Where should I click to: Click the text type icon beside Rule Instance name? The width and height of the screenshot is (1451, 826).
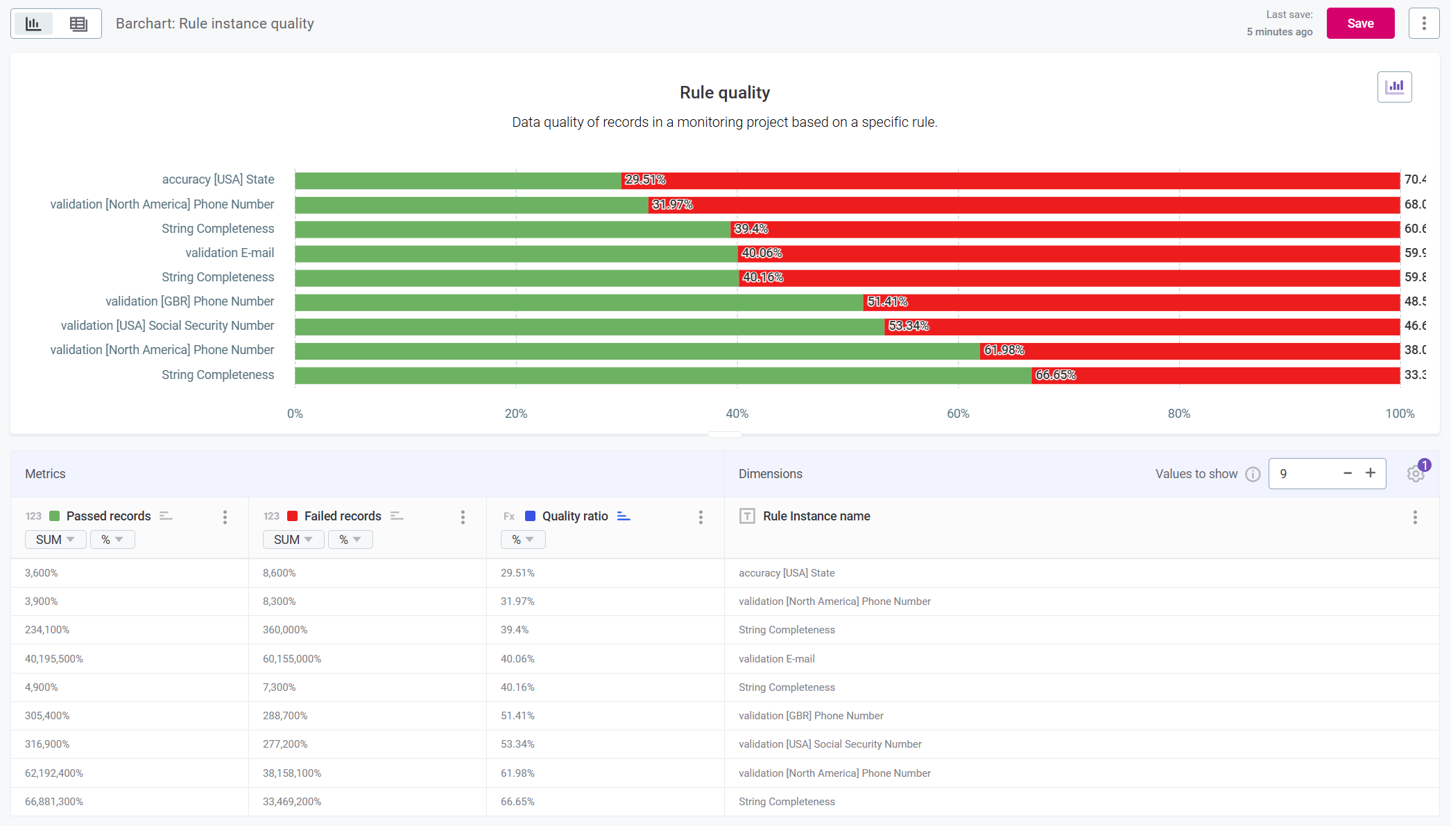747,516
